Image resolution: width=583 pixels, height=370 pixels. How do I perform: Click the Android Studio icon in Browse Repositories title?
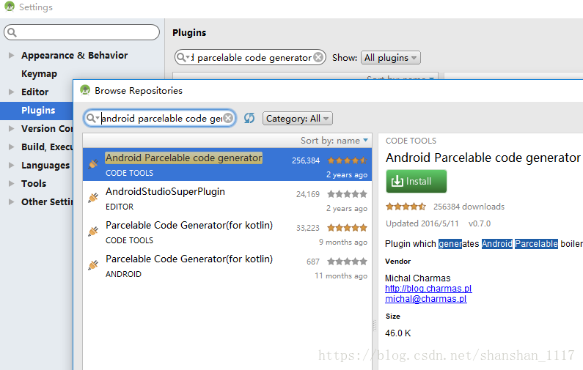coord(85,90)
